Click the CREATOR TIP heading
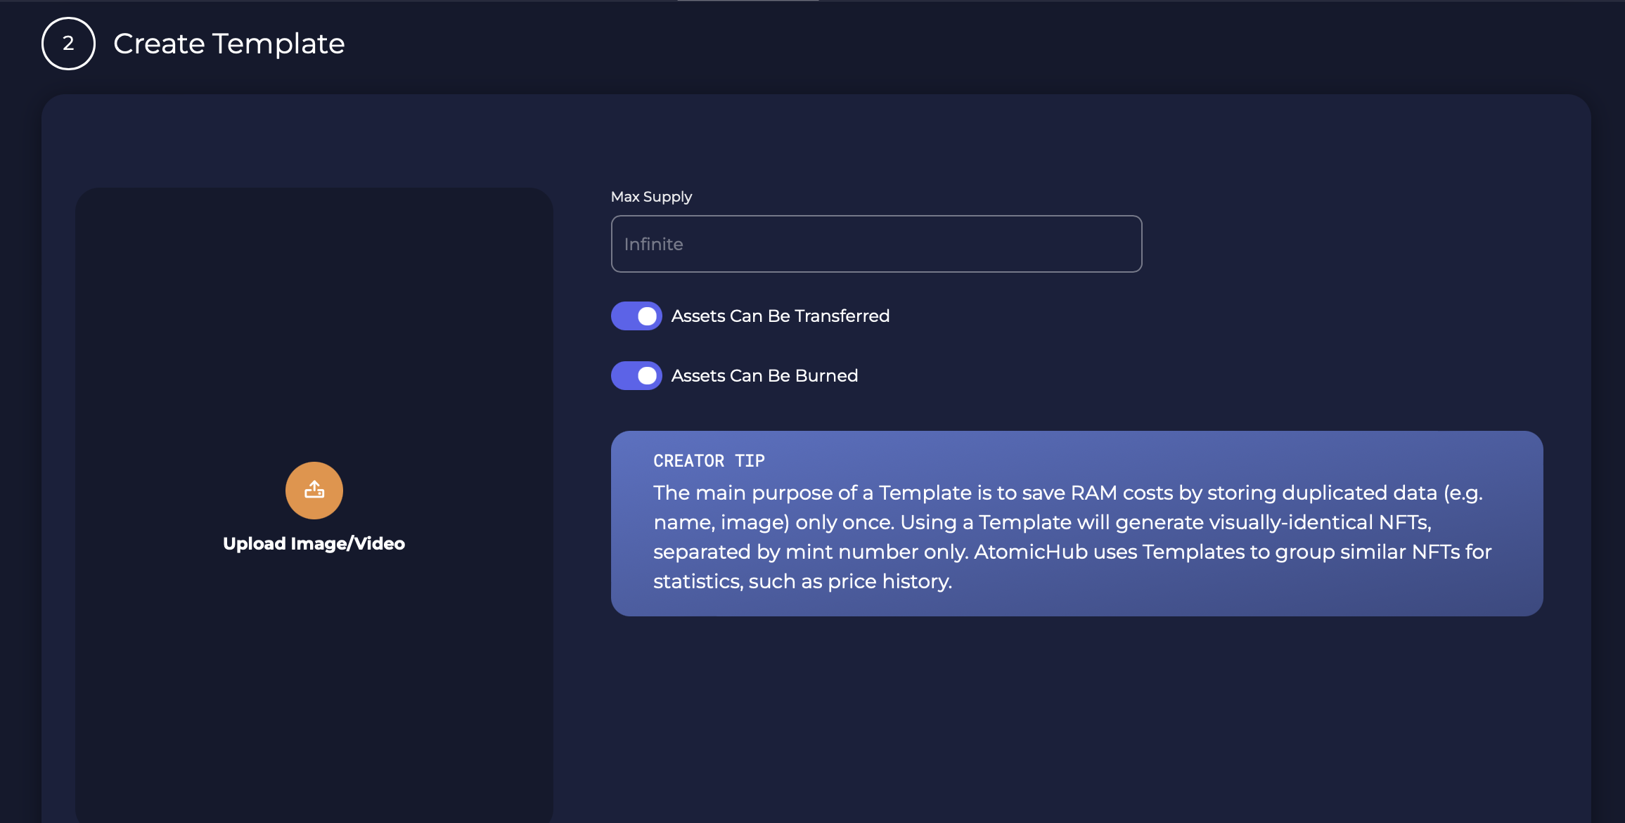Viewport: 1625px width, 823px height. point(709,461)
